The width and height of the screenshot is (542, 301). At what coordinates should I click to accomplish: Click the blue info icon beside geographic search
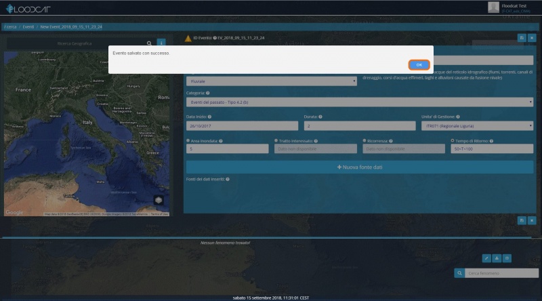click(161, 43)
